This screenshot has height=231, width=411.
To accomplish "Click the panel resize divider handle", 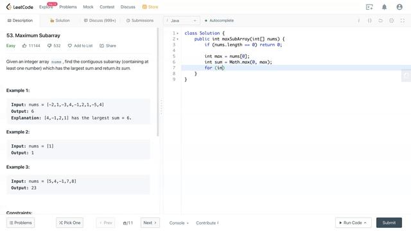I will pyautogui.click(x=161, y=107).
